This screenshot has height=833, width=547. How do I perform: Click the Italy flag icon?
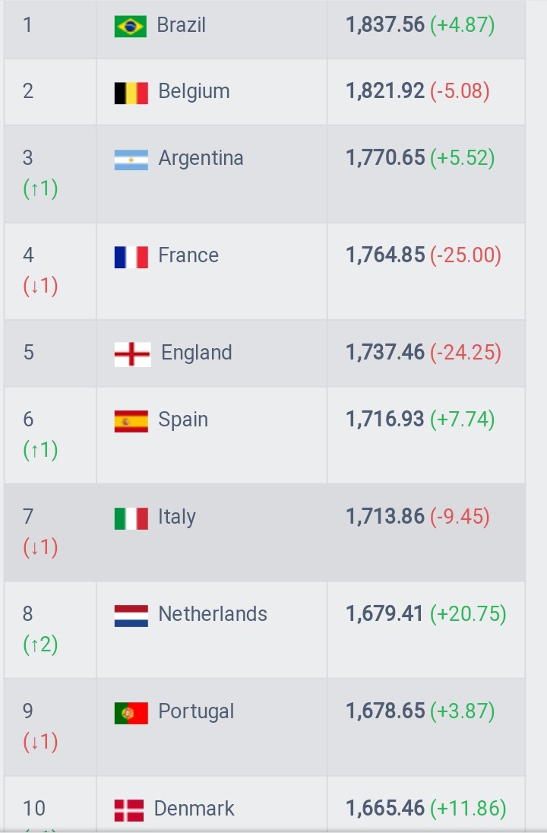[x=131, y=518]
